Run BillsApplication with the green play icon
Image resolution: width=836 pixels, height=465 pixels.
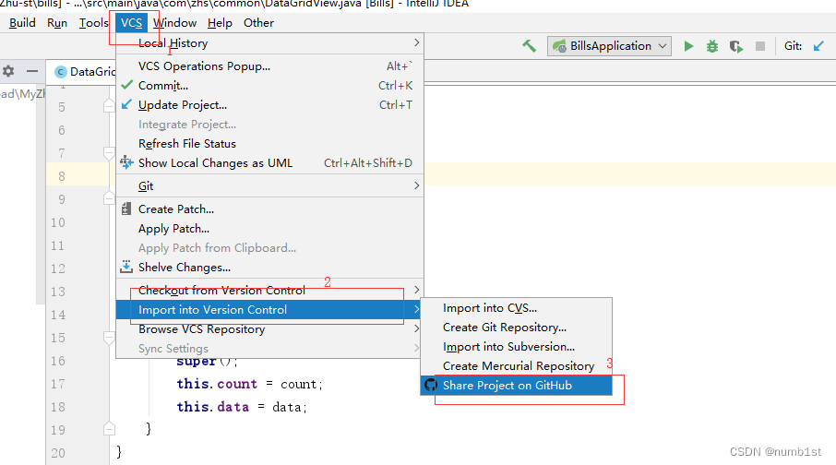pos(688,46)
